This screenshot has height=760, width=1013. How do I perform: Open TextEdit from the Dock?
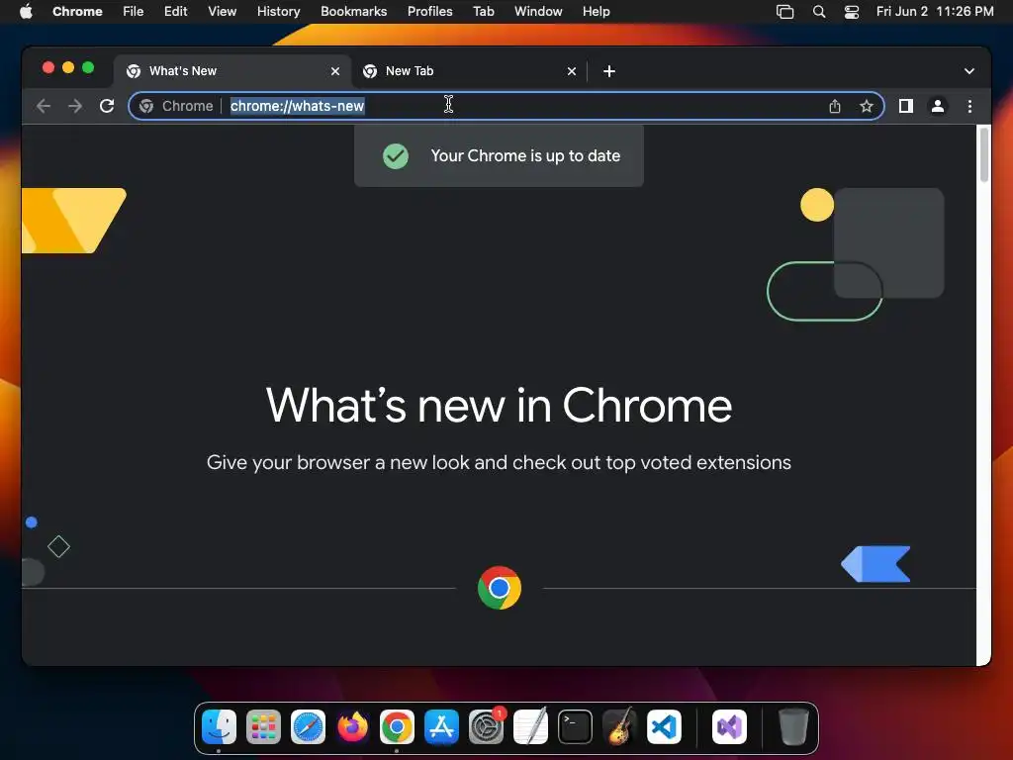pyautogui.click(x=531, y=726)
